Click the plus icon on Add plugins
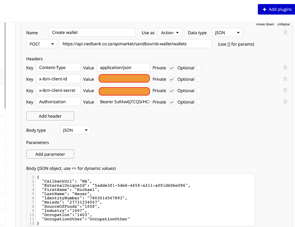 click(264, 9)
